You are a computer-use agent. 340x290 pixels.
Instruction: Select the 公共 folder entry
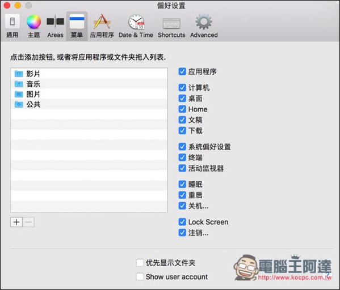89,104
